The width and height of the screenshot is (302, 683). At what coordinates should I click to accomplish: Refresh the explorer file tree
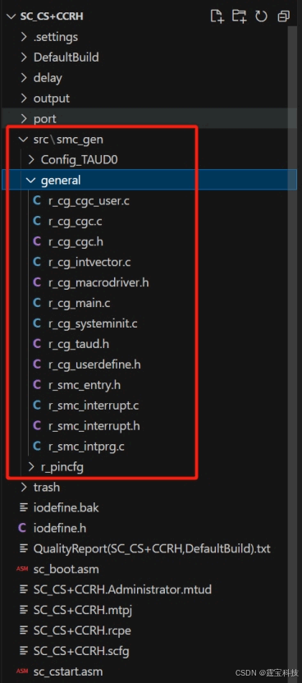click(x=261, y=16)
